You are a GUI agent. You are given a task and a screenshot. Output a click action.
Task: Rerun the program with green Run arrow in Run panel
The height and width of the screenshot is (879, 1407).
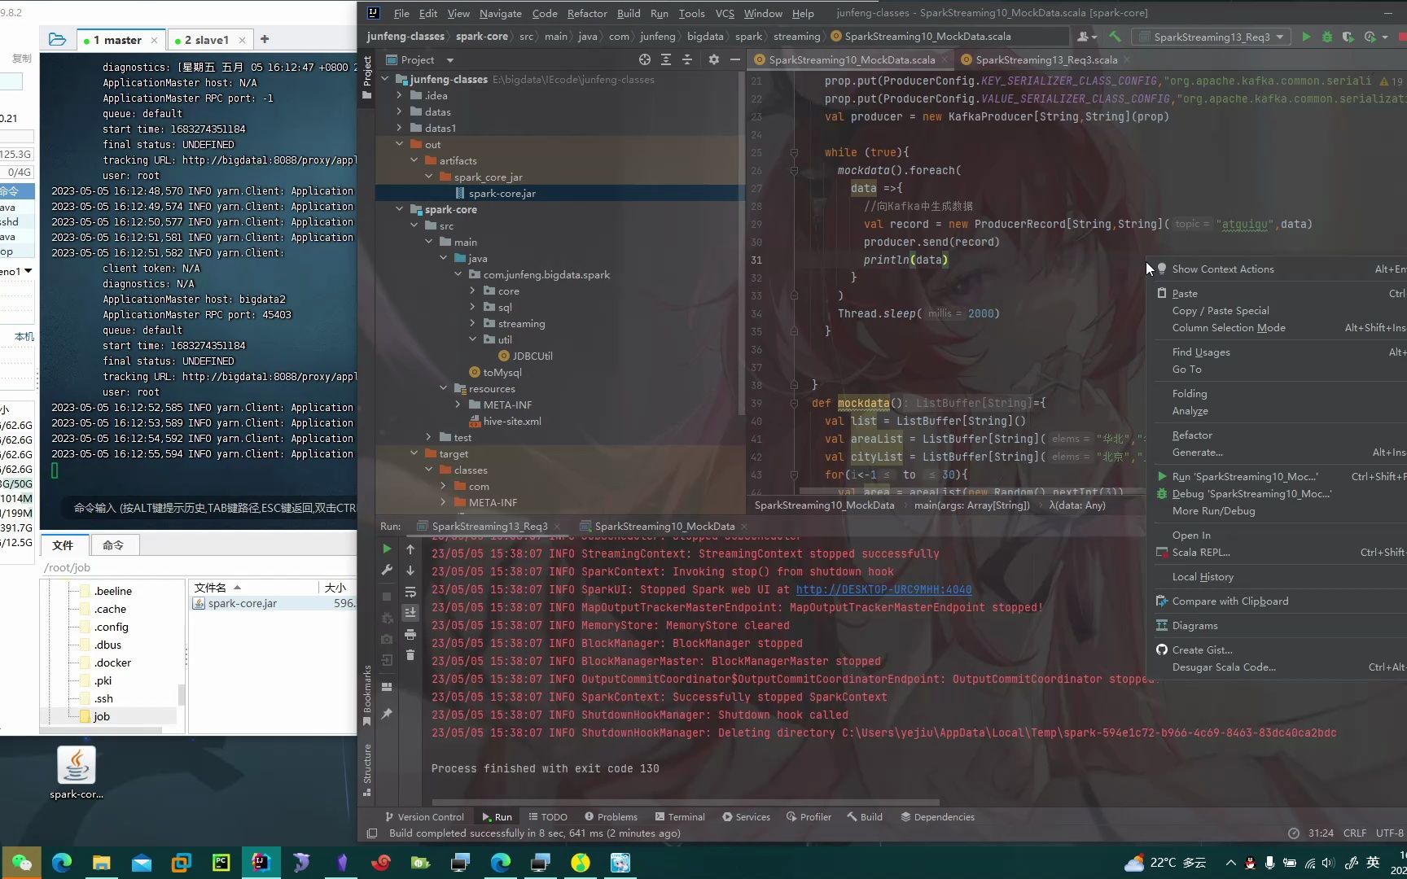pos(387,549)
